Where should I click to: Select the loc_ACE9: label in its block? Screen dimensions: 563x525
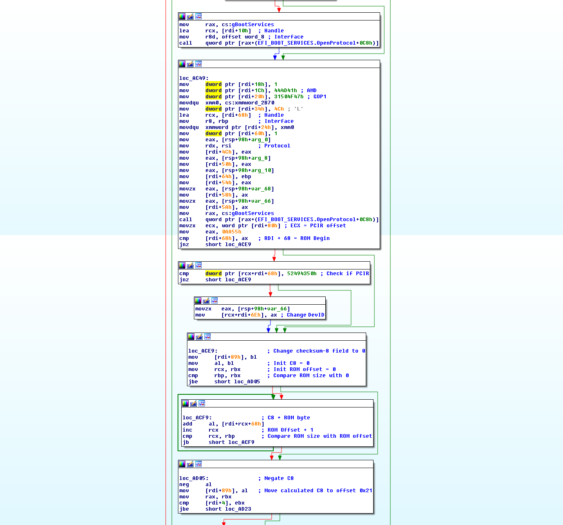pyautogui.click(x=203, y=351)
